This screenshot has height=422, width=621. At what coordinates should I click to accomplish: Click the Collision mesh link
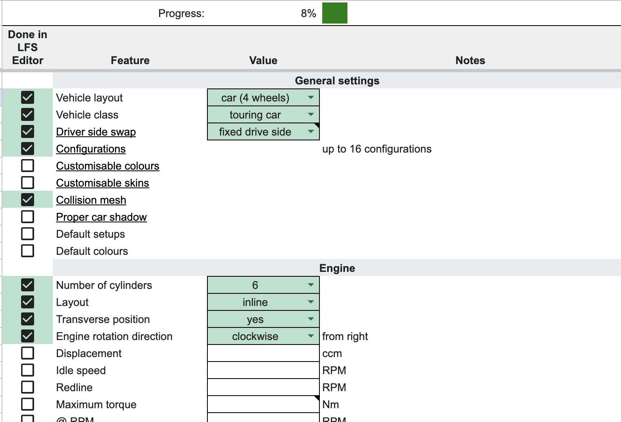(91, 200)
